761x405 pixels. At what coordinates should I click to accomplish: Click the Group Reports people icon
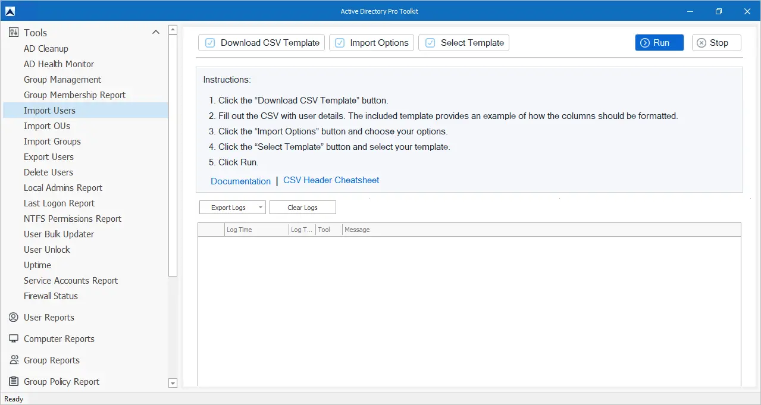(x=14, y=360)
